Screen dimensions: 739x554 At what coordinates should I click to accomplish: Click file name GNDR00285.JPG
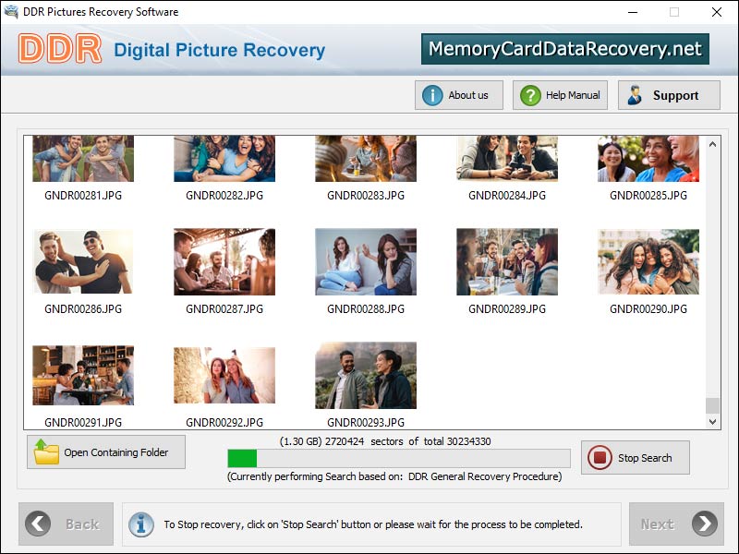(x=648, y=195)
